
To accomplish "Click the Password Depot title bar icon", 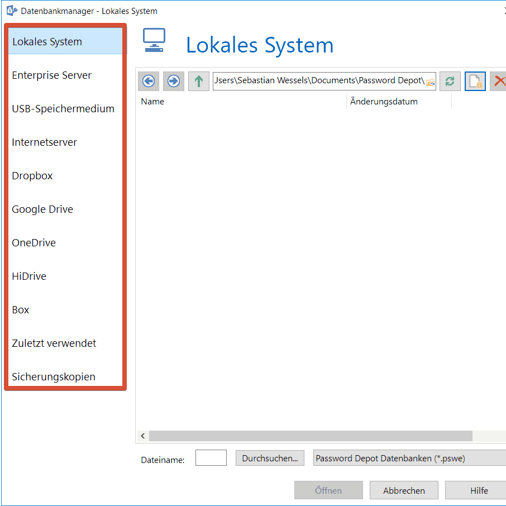I will pos(12,11).
